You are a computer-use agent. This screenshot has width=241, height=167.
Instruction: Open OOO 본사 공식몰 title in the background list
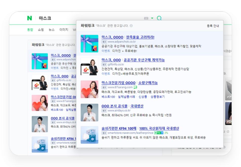pyautogui.click(x=63, y=118)
